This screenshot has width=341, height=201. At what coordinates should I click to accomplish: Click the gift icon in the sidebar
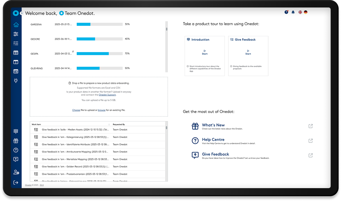(16, 141)
